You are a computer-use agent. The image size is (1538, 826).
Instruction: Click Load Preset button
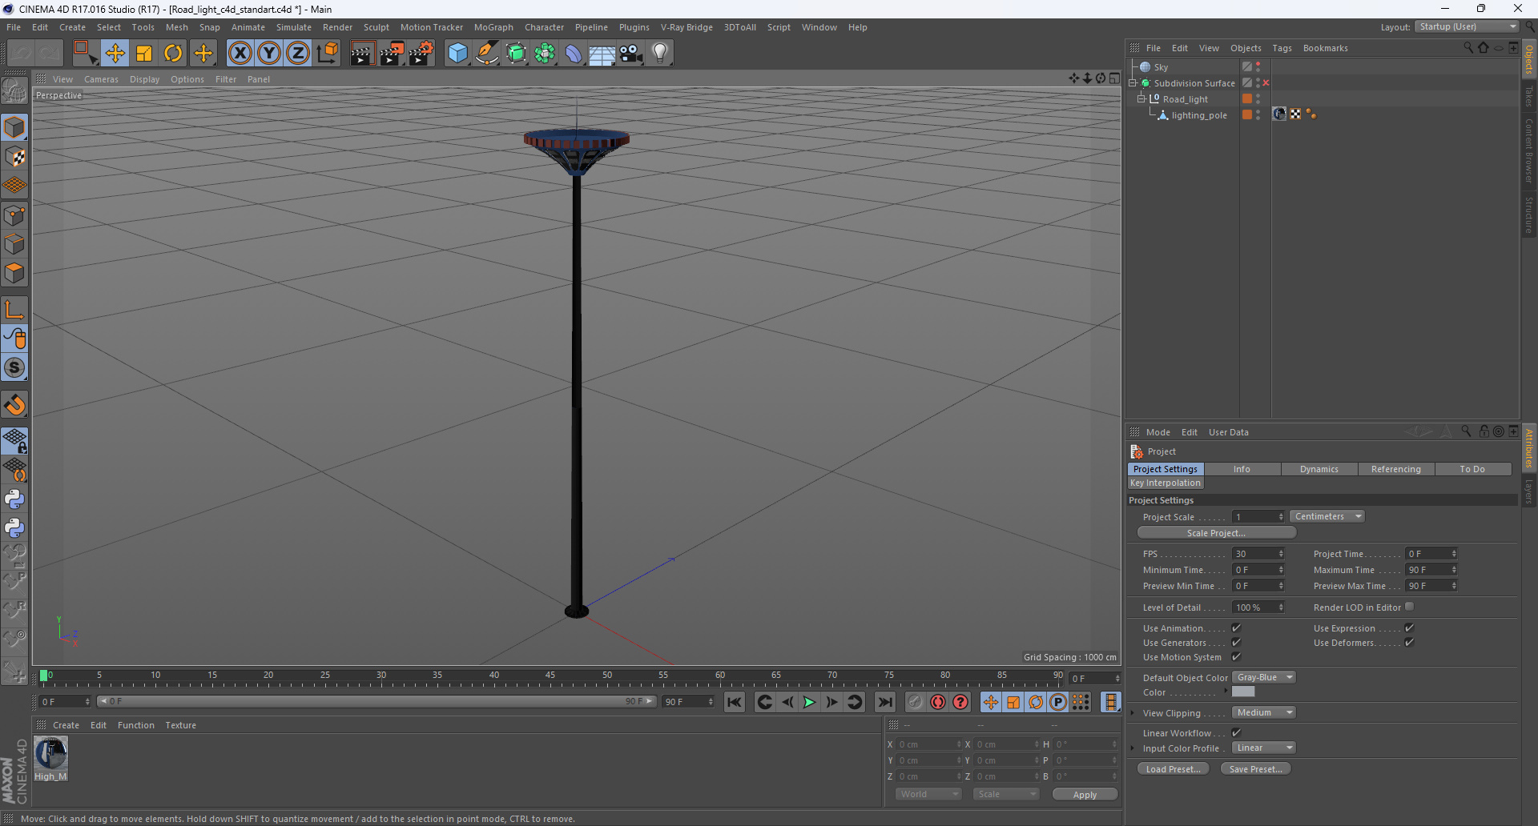[x=1173, y=769]
